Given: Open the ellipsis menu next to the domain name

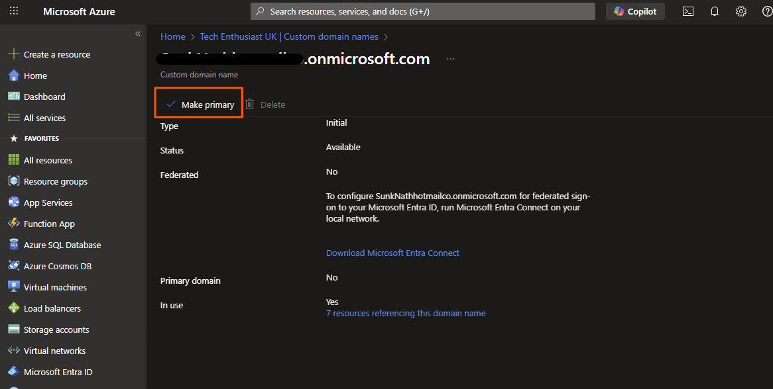Looking at the screenshot, I should tap(450, 58).
